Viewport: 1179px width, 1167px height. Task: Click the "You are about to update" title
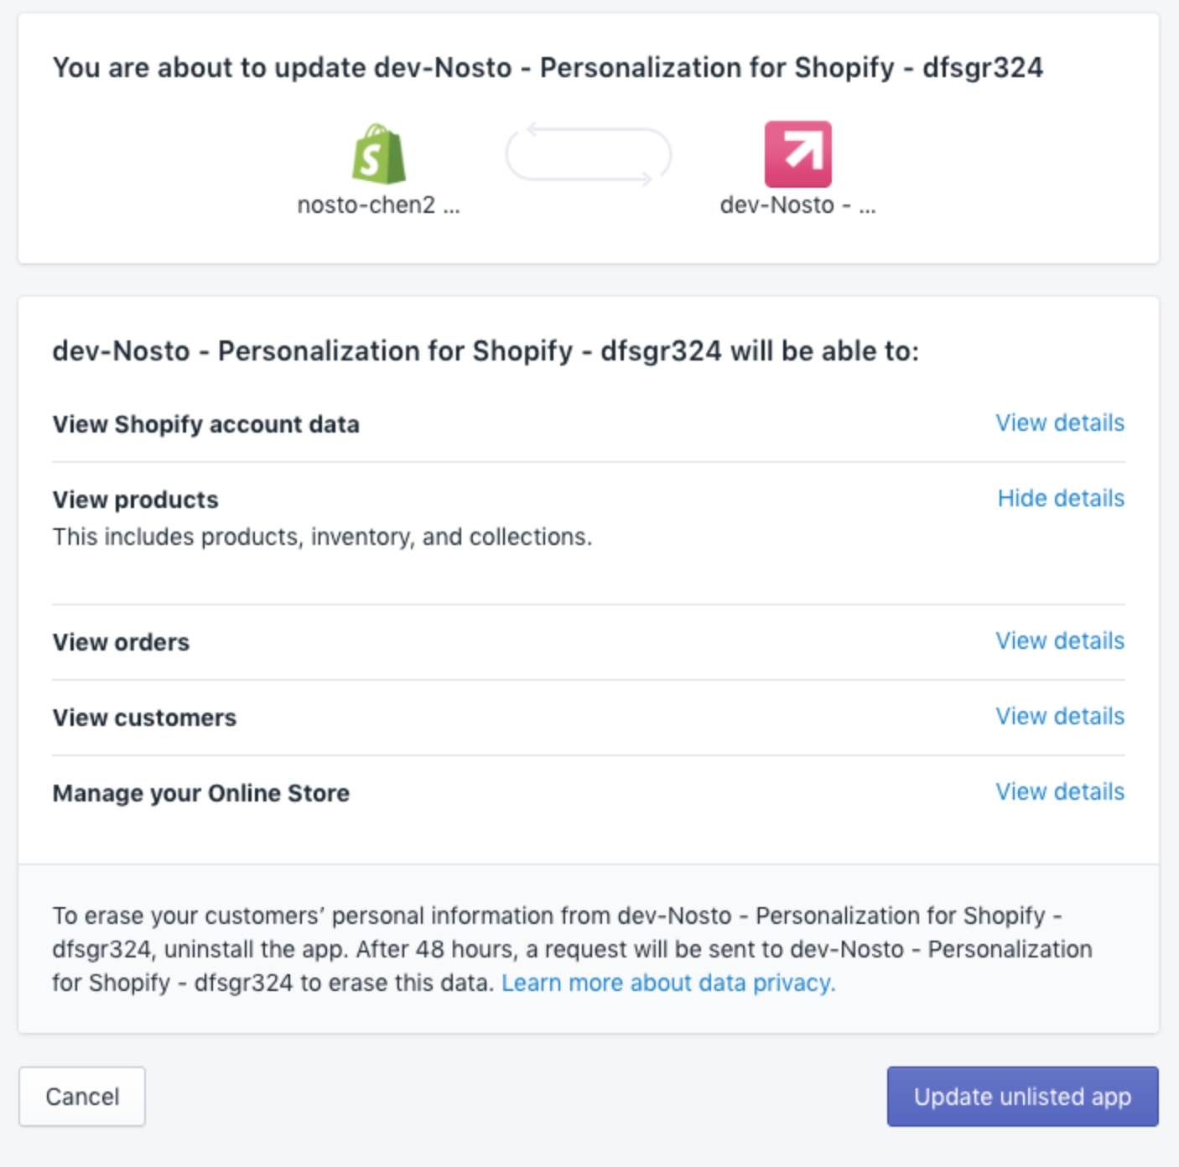click(548, 68)
